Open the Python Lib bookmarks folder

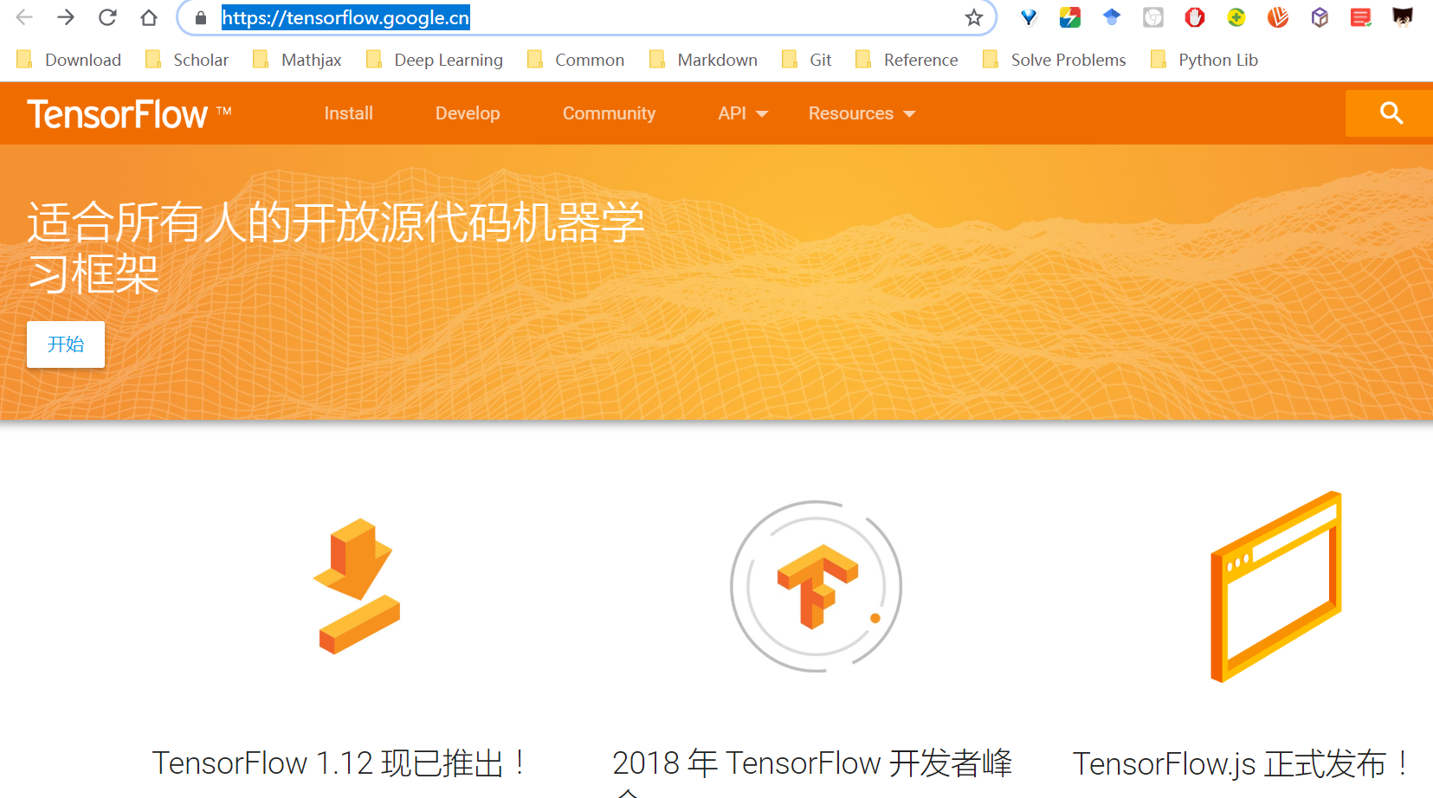[1204, 60]
